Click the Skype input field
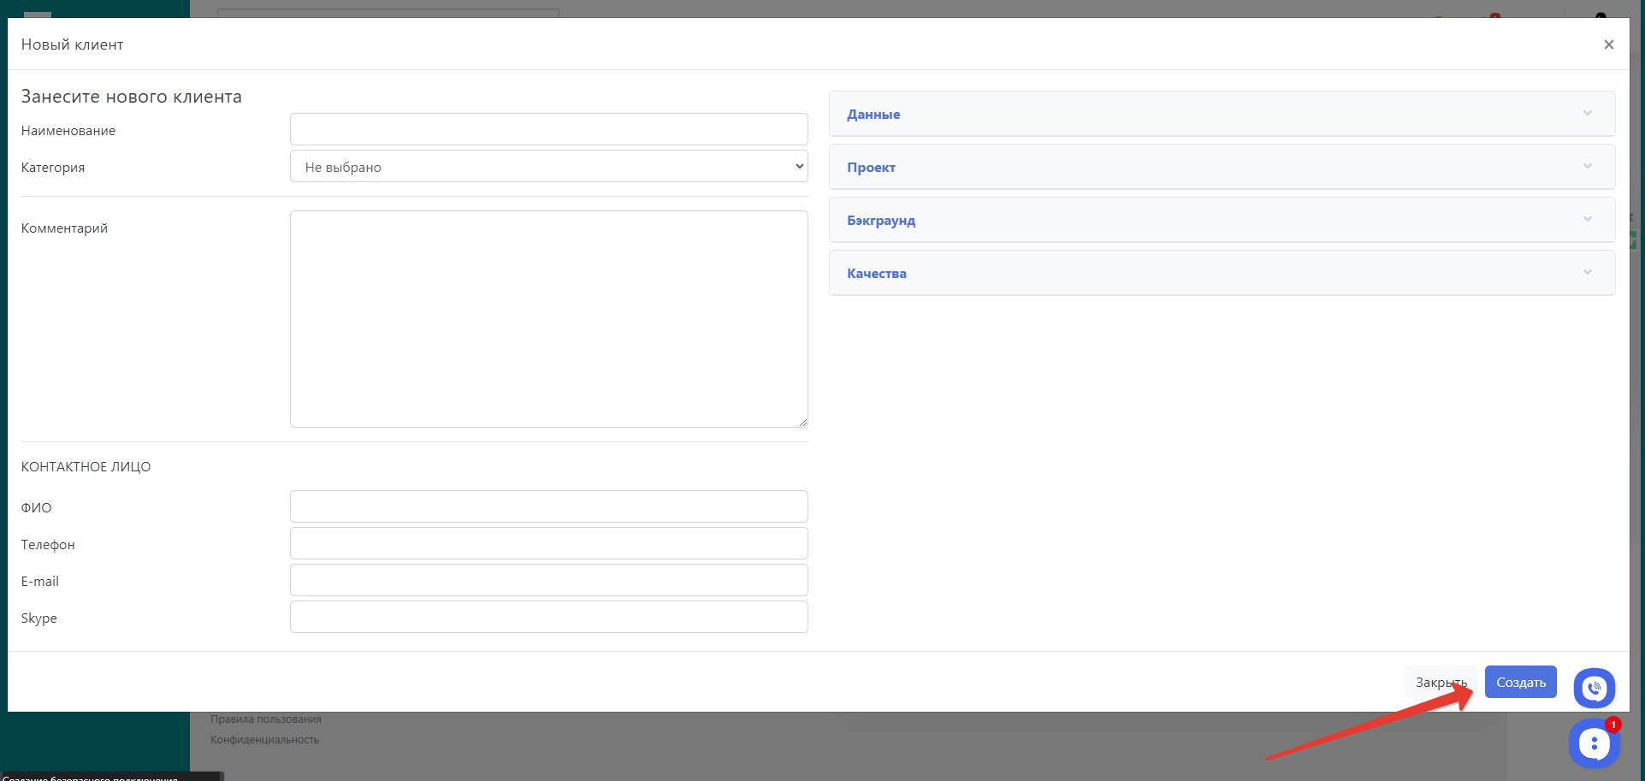Viewport: 1645px width, 781px height. coord(548,617)
